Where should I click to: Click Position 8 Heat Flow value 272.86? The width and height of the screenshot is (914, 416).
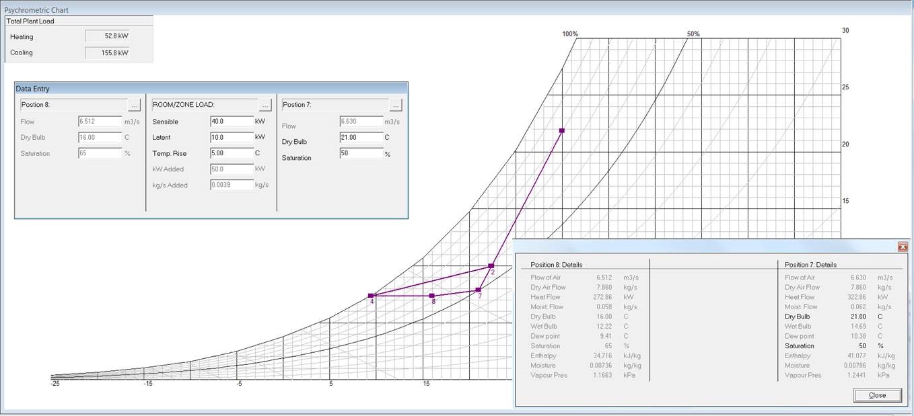pos(604,297)
